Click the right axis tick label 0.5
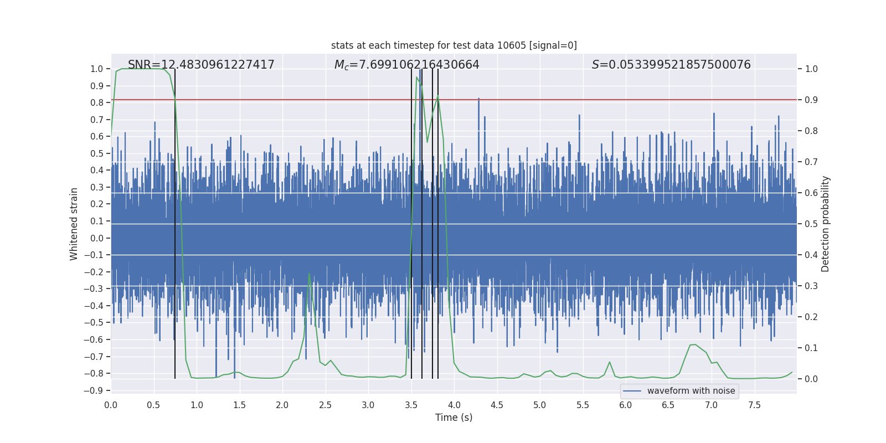The image size is (886, 443). [x=811, y=224]
